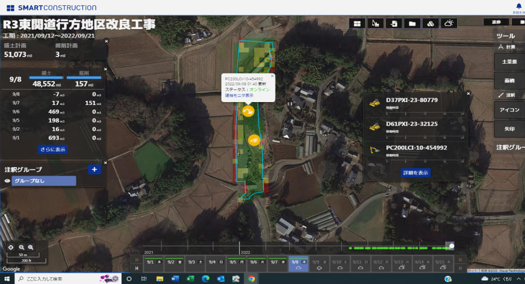Image resolution: width=525 pixels, height=284 pixels.
Task: Select the 9/6 date tab
Action: click(x=257, y=264)
